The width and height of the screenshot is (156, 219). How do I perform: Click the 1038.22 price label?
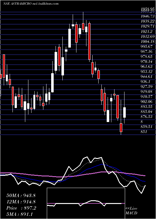click(x=148, y=21)
